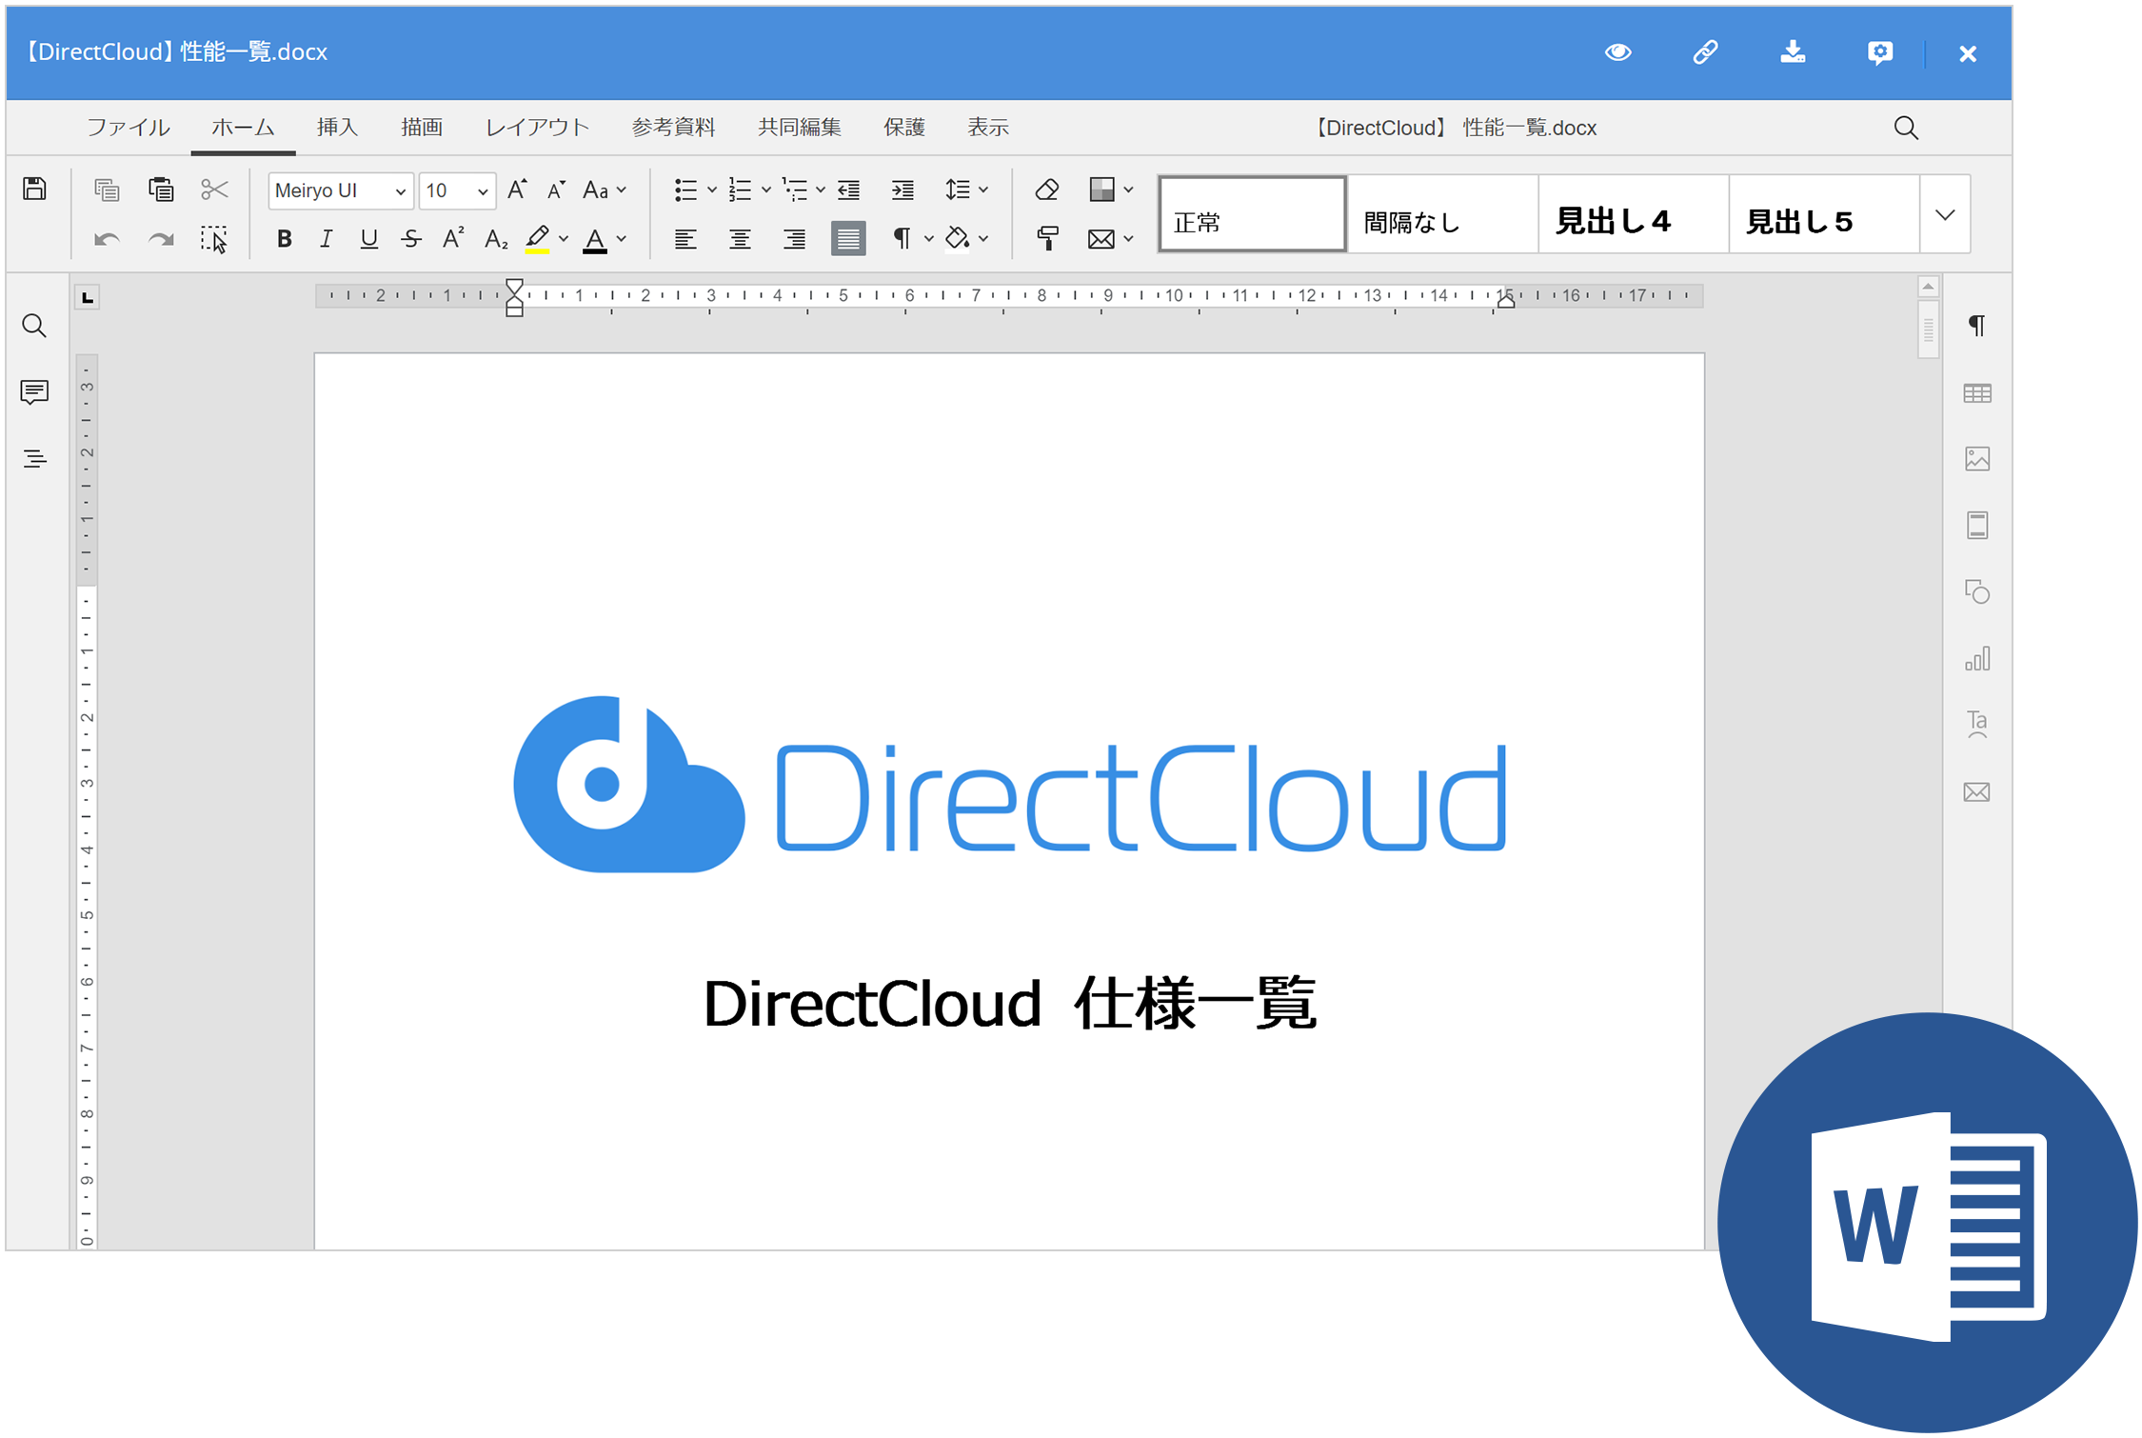Apply the 正常 style

(x=1253, y=214)
